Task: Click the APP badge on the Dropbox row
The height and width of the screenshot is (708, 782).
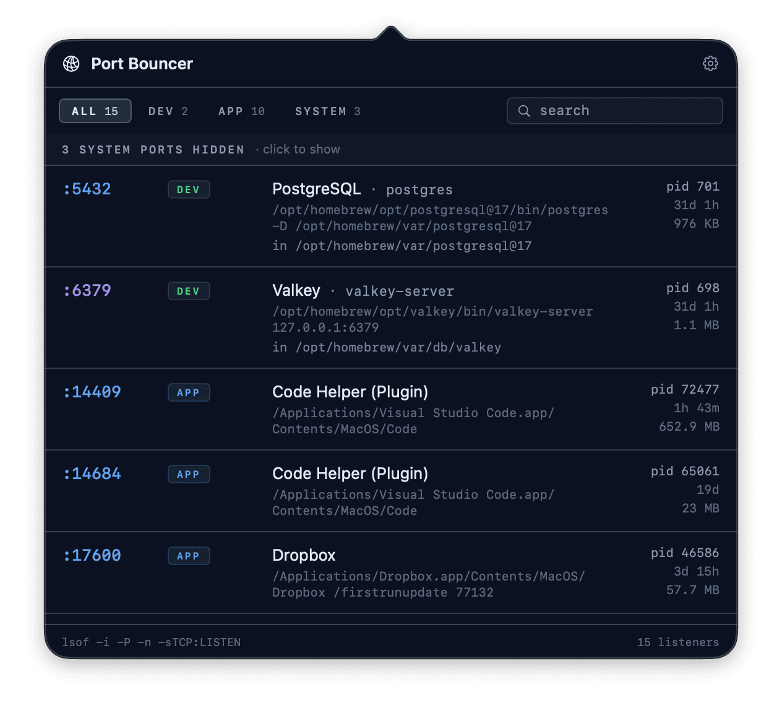Action: (x=189, y=556)
